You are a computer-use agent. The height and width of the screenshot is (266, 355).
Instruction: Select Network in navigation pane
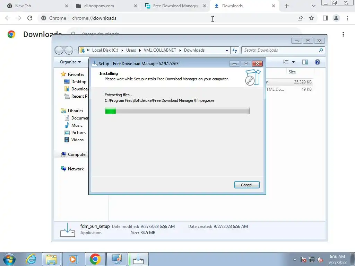coord(76,169)
